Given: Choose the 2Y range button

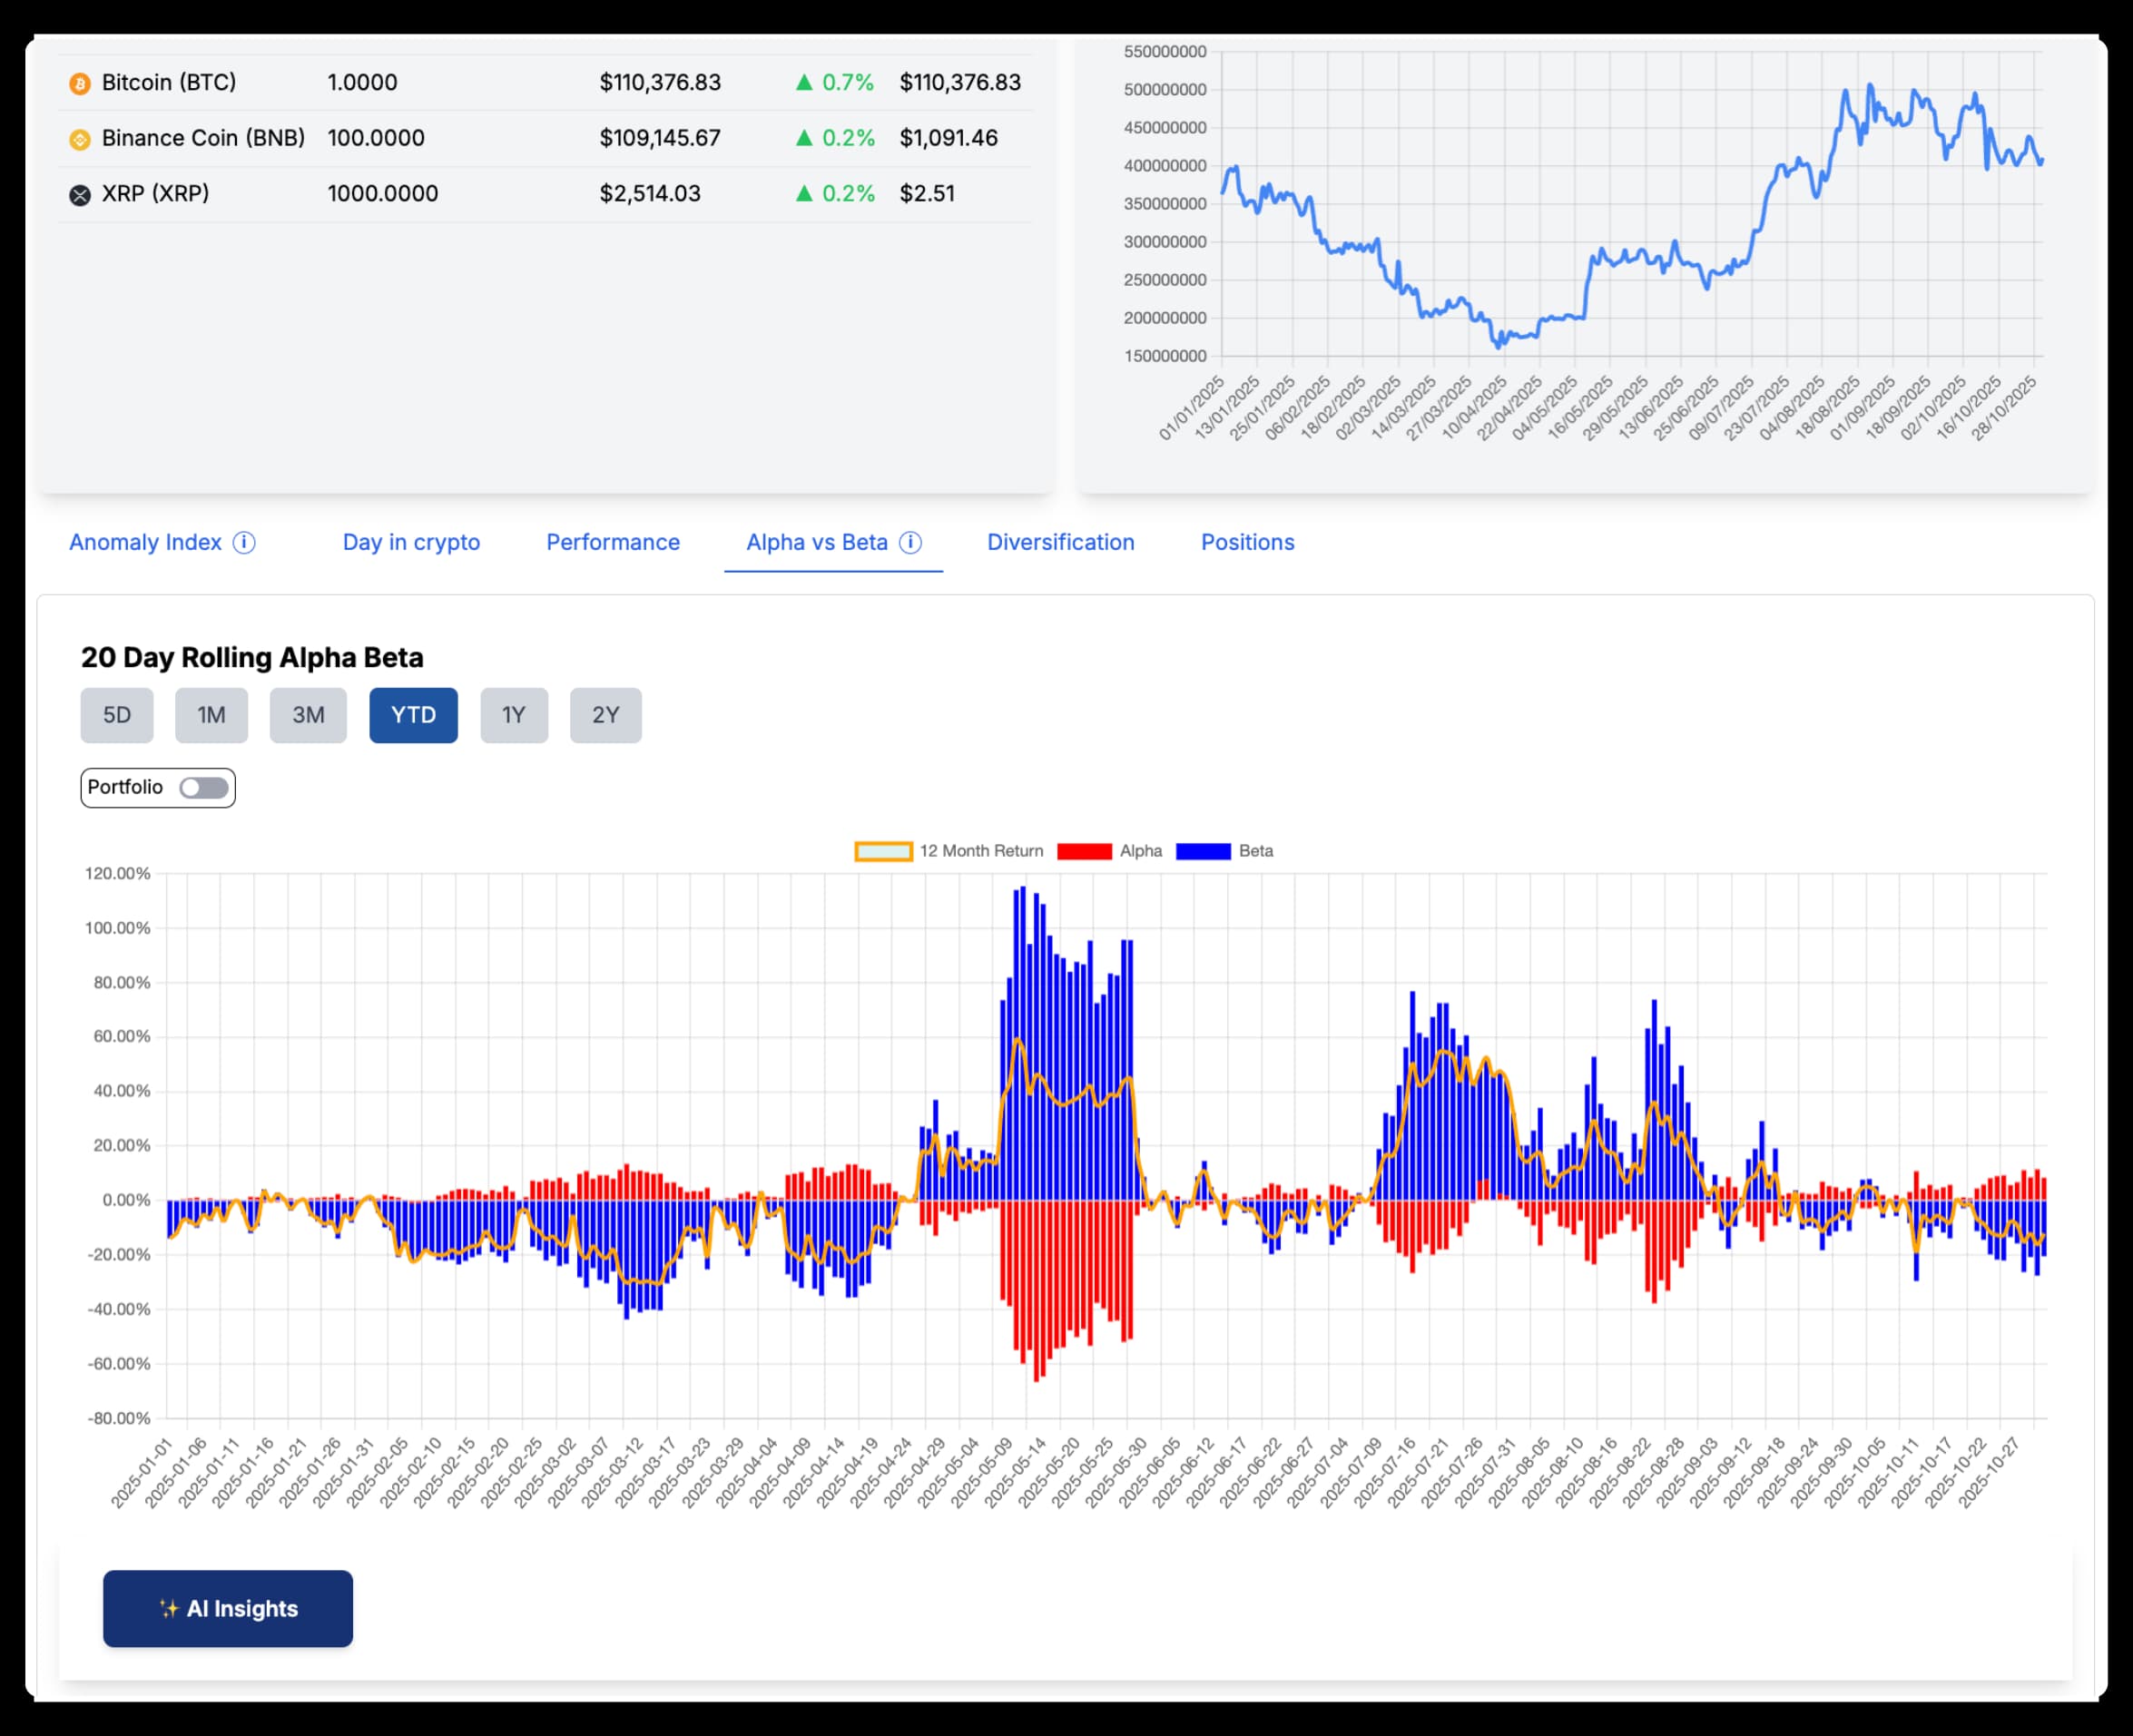Looking at the screenshot, I should point(605,715).
